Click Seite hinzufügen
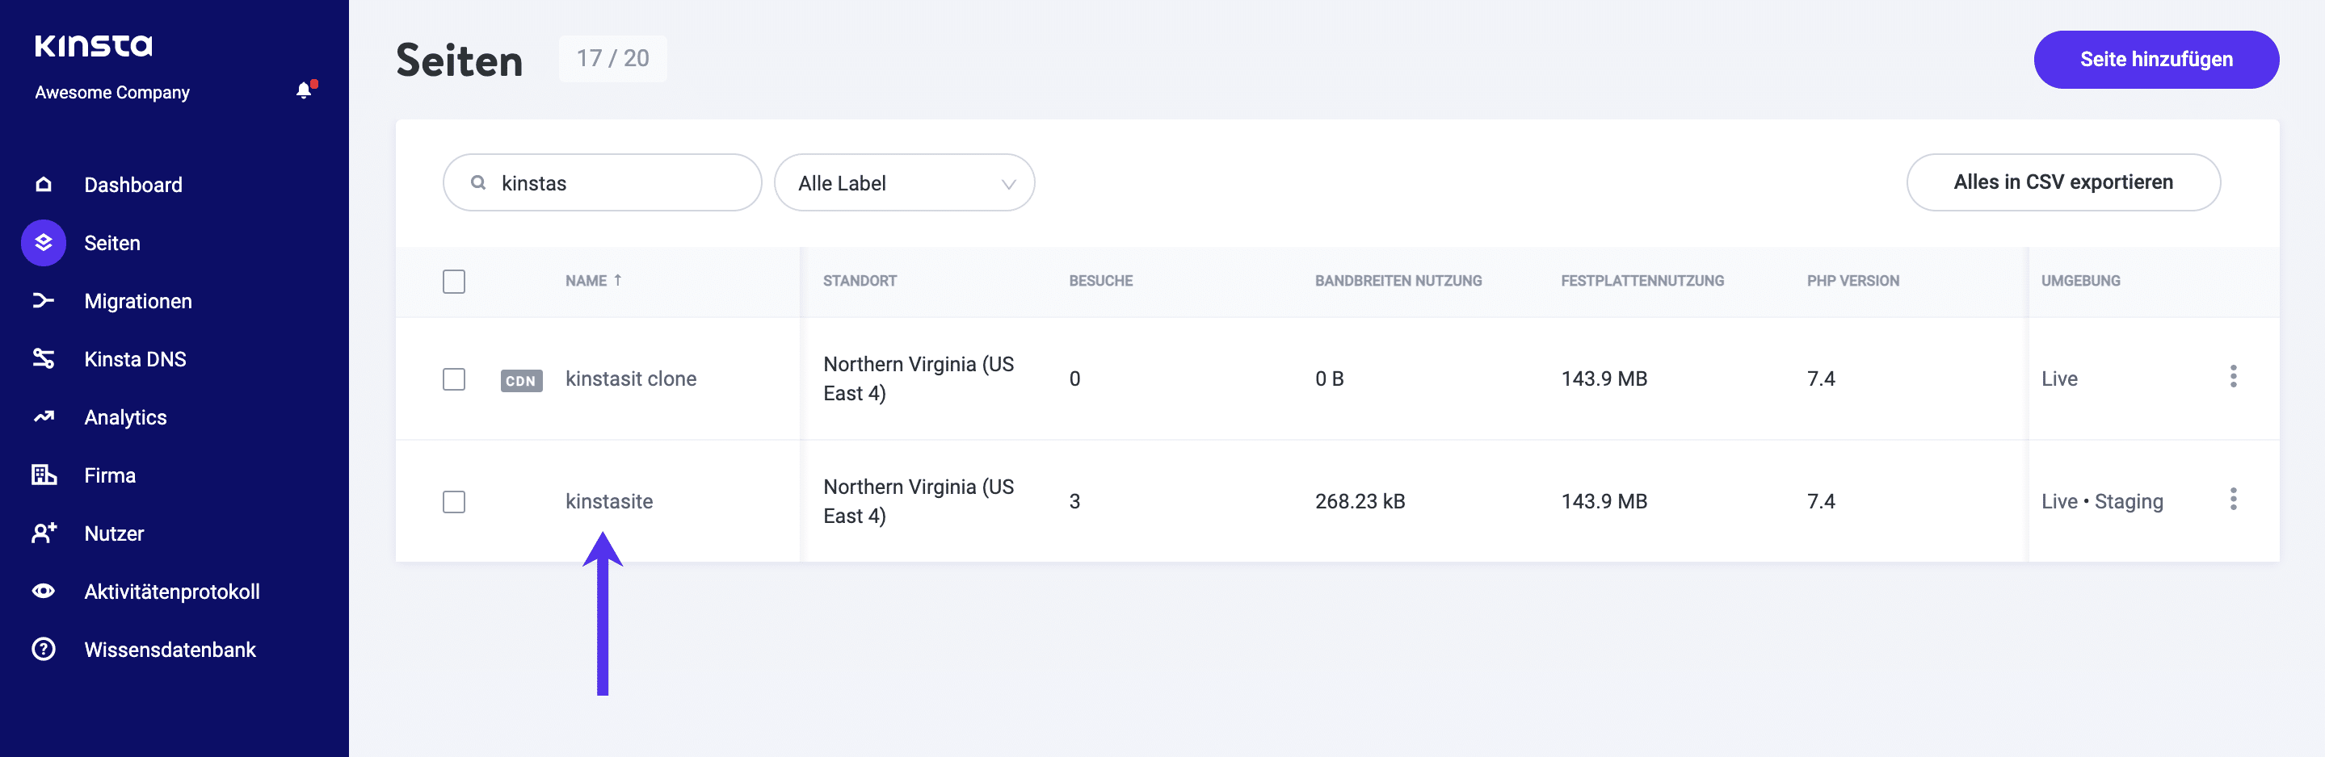 pyautogui.click(x=2156, y=59)
